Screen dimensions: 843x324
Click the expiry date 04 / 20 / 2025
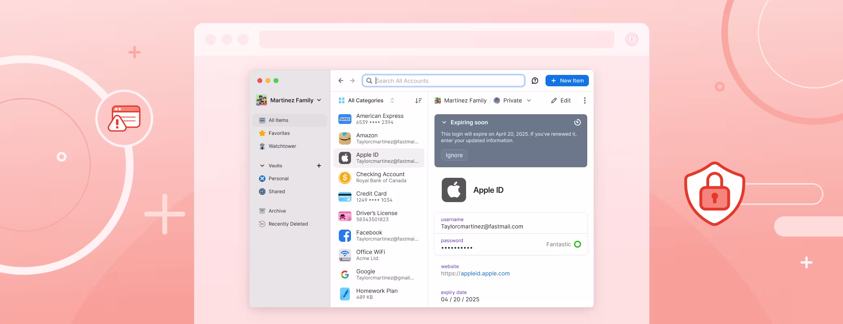coord(460,299)
